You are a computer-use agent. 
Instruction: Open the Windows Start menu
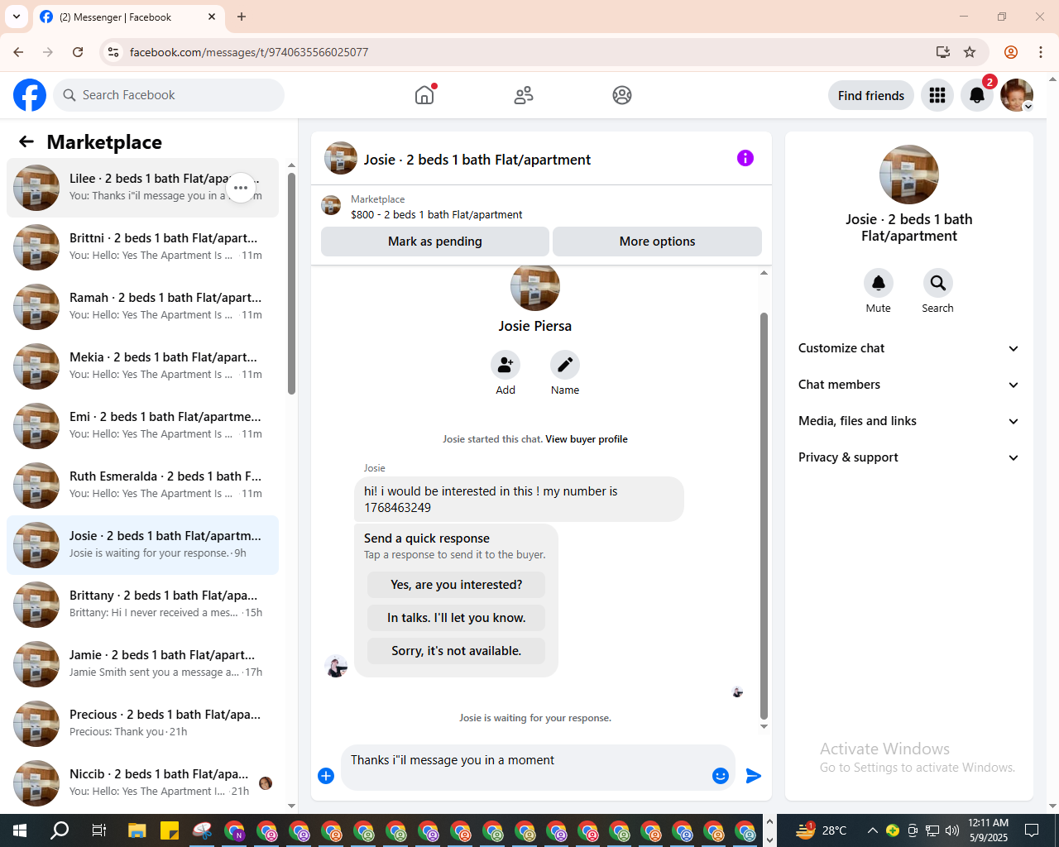(x=20, y=830)
